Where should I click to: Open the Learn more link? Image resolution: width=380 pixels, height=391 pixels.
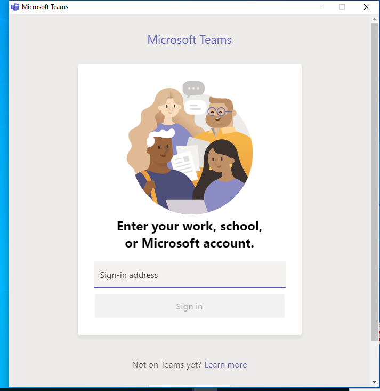[226, 365]
